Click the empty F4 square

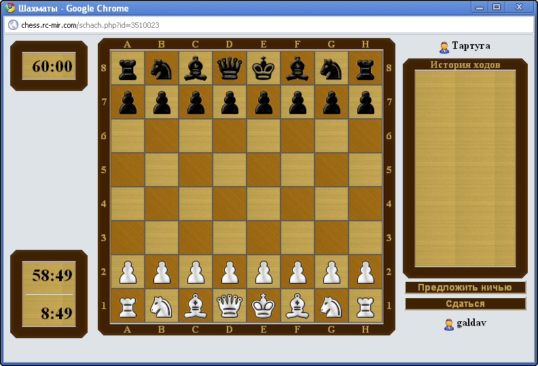coord(298,204)
